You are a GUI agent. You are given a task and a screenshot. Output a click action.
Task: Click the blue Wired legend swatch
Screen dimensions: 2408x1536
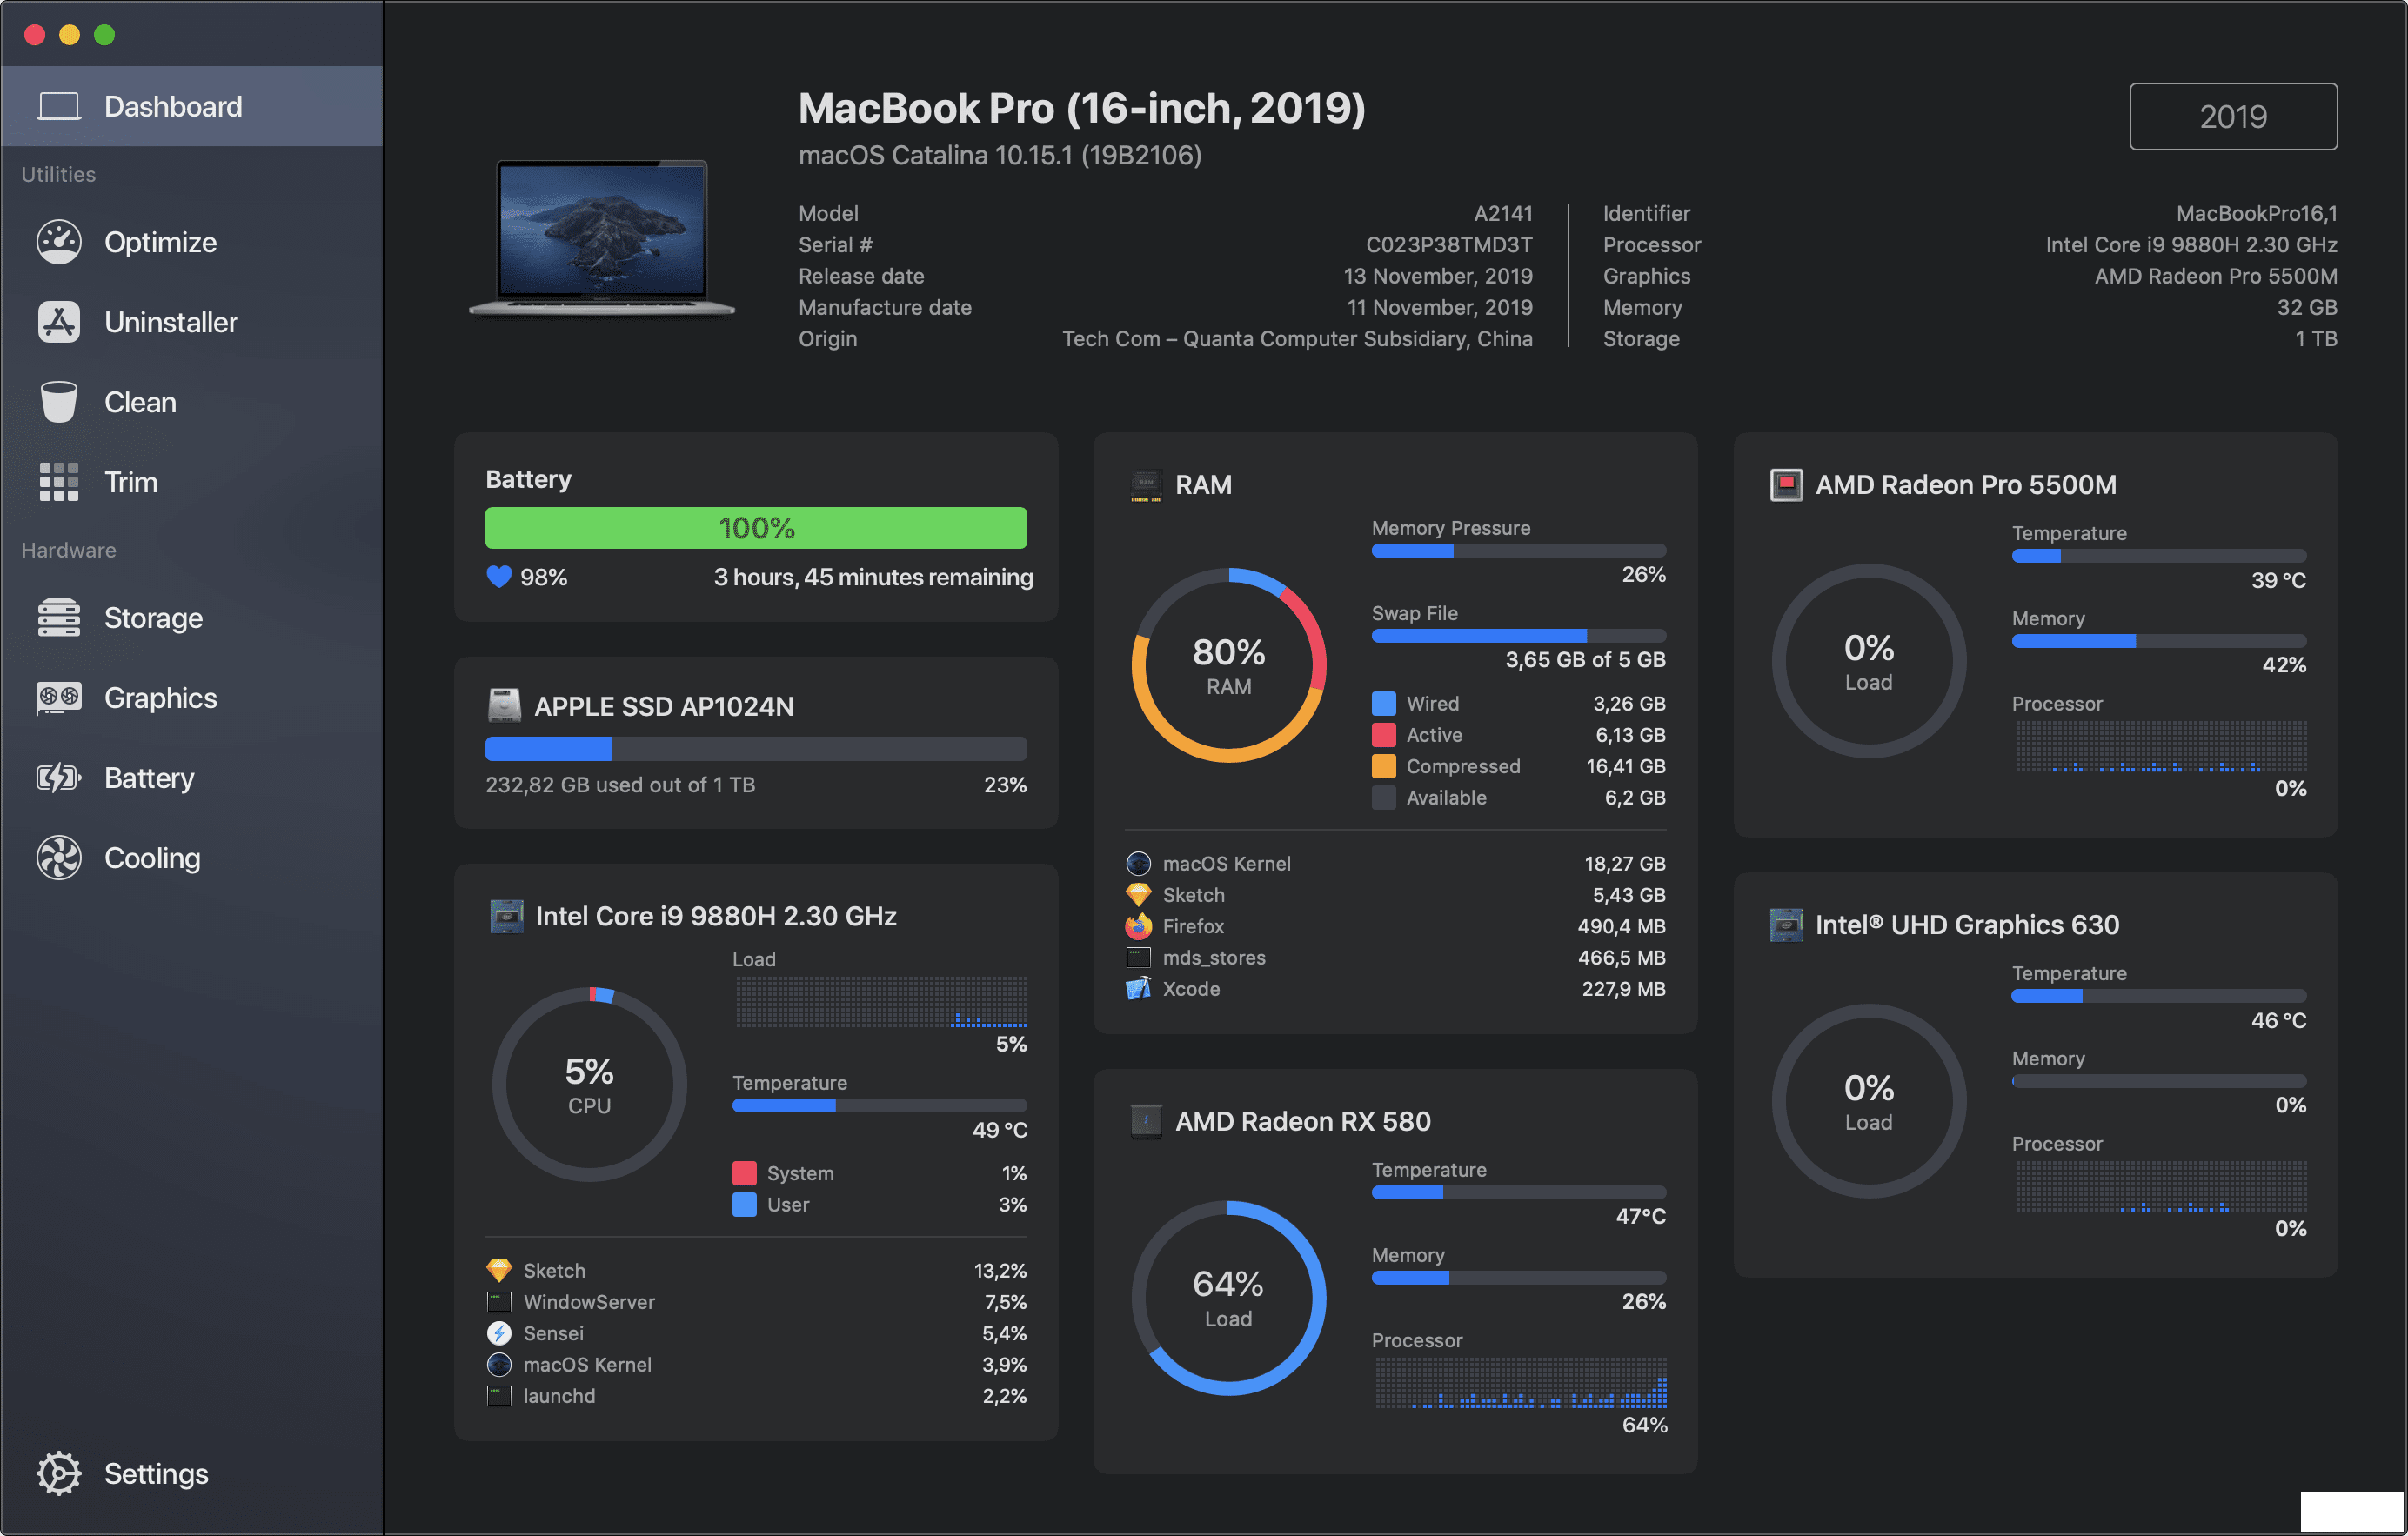pos(1383,703)
